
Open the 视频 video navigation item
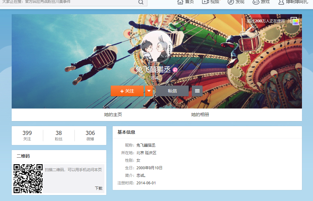tap(210, 2)
